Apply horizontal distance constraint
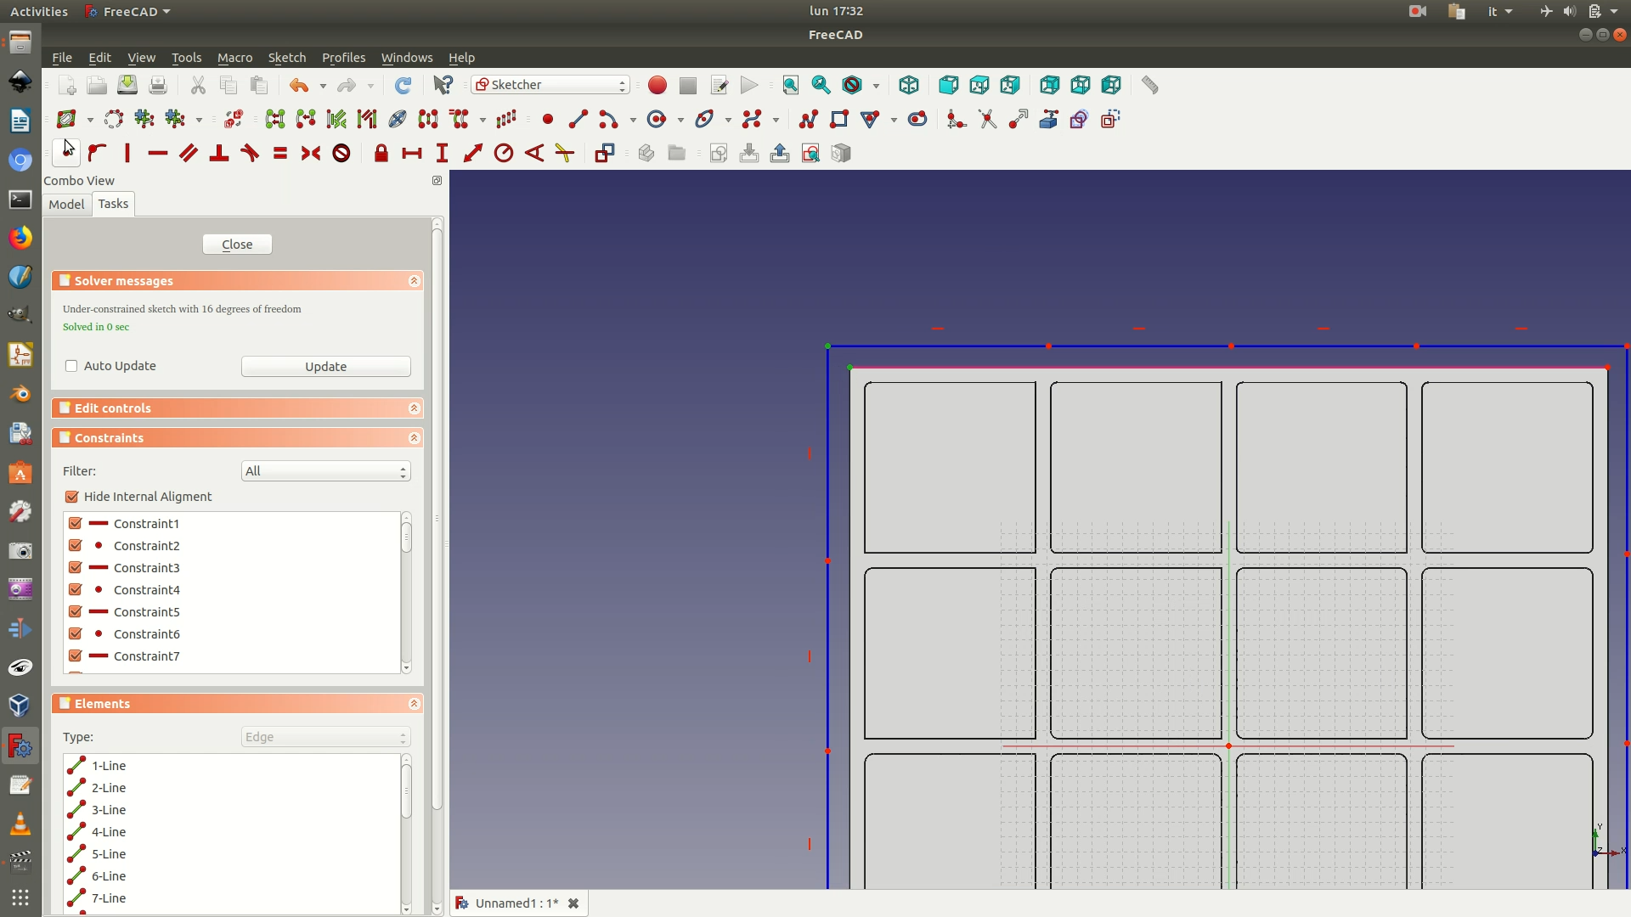The height and width of the screenshot is (917, 1631). click(412, 153)
